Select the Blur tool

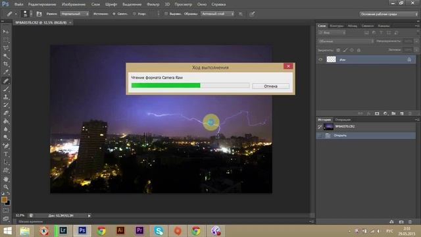[x=6, y=129]
